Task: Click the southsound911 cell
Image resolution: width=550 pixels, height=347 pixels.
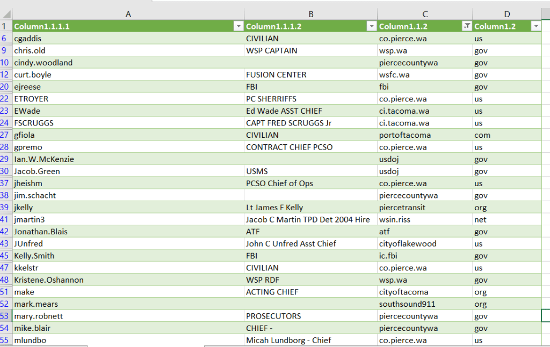Action: click(x=425, y=304)
